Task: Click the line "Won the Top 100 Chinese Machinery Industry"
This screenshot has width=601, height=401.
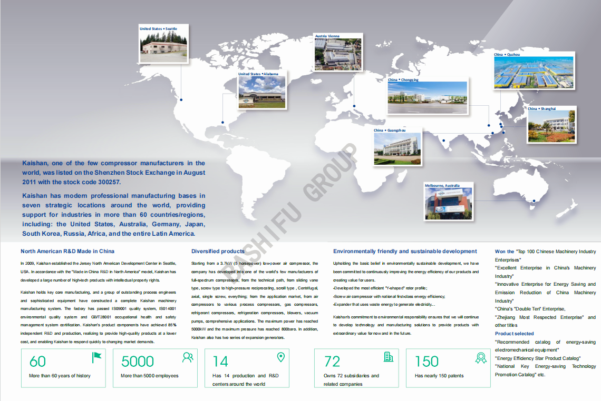Action: pos(546,252)
